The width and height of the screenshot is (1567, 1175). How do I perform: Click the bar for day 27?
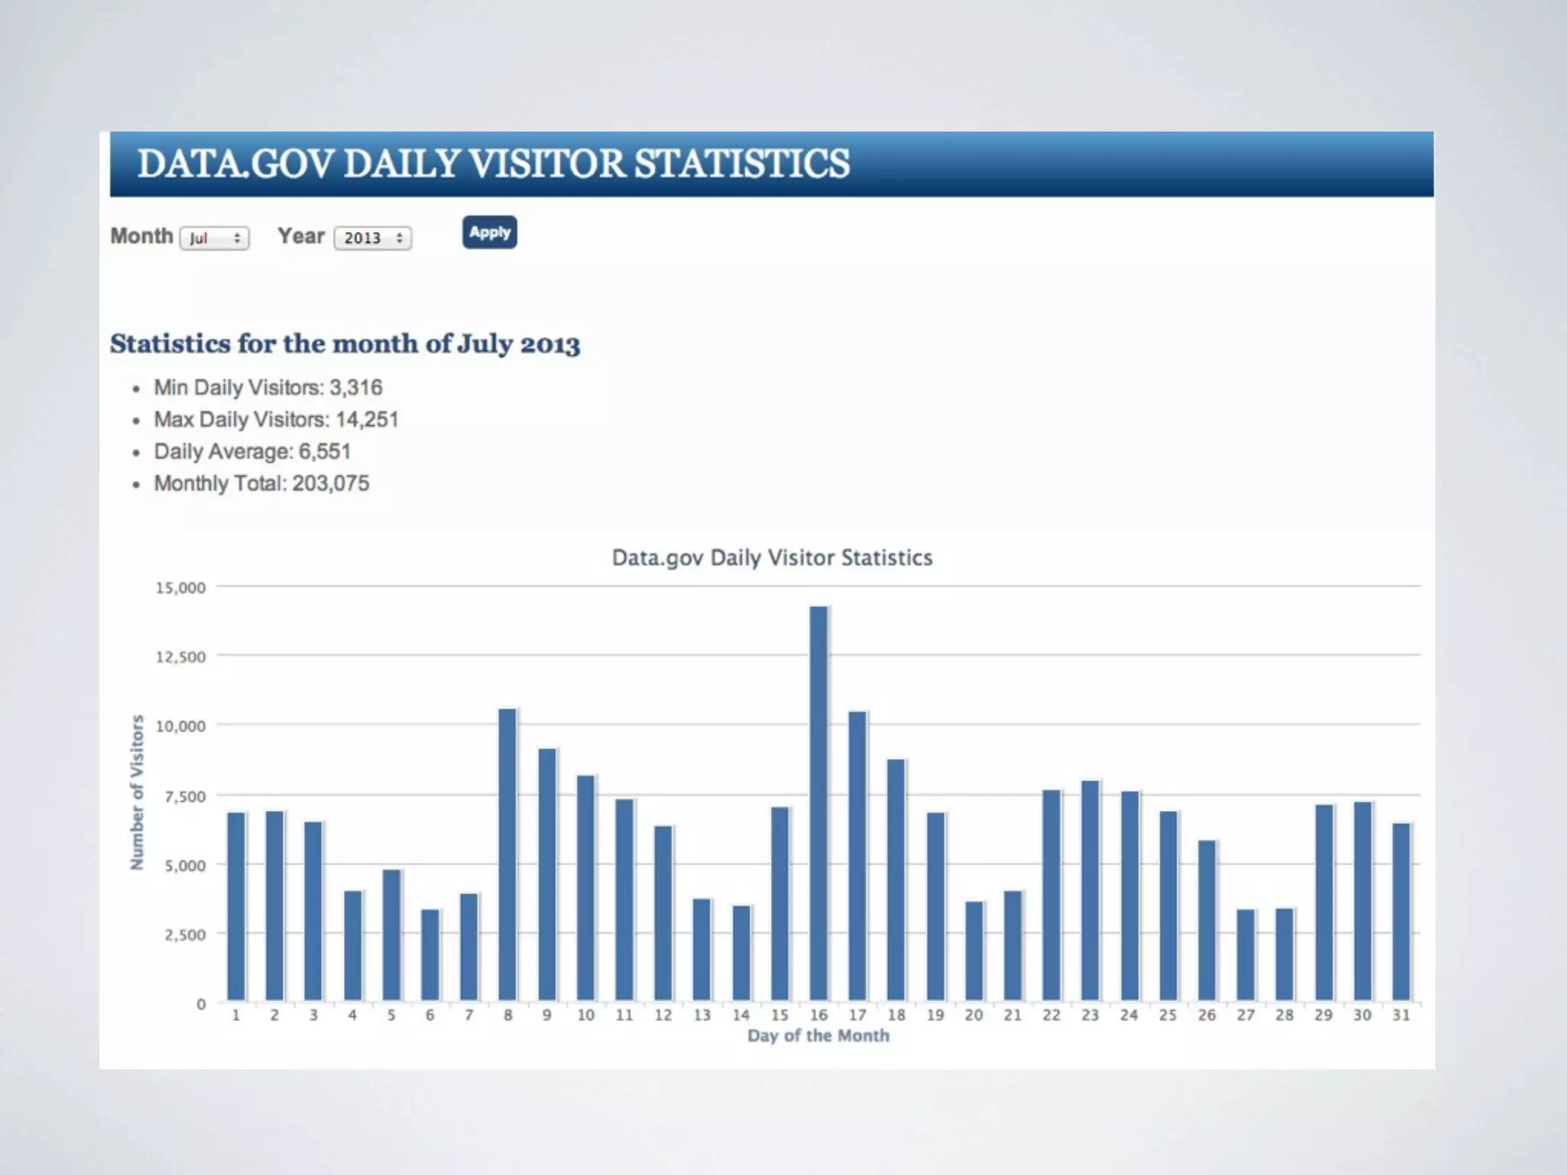coord(1245,955)
